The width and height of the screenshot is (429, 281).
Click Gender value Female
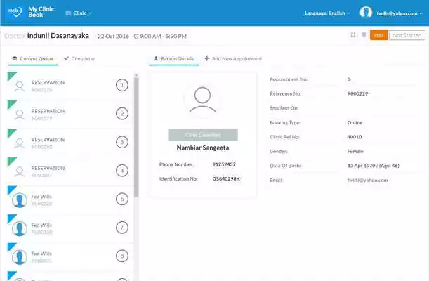tap(355, 151)
